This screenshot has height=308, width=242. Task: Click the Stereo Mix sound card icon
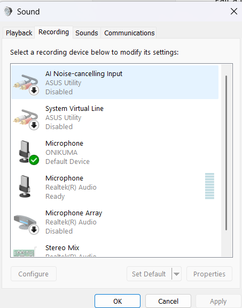coord(25,252)
